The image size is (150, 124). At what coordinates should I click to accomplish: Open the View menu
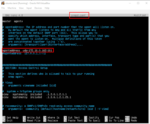pyautogui.click(x=21, y=8)
